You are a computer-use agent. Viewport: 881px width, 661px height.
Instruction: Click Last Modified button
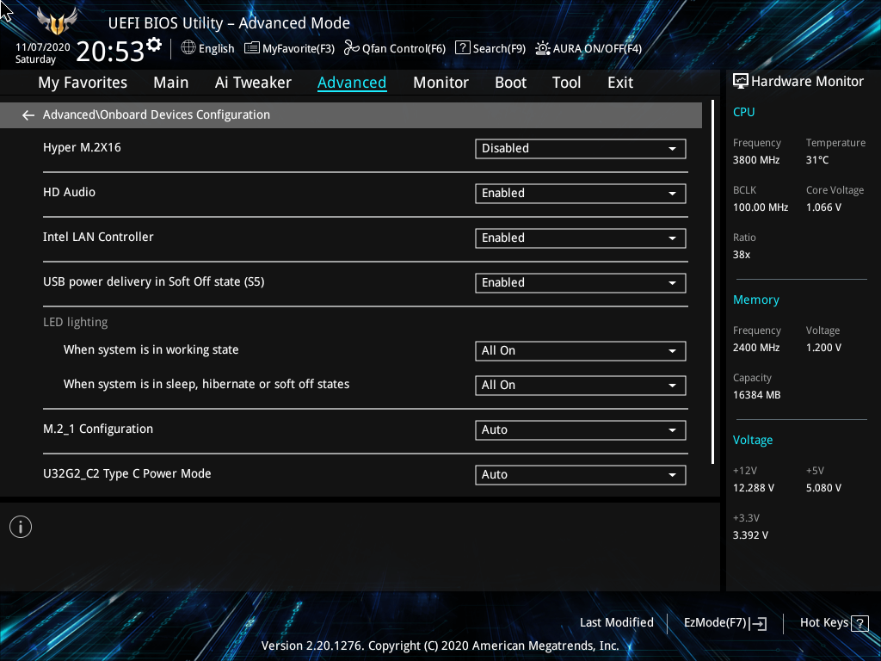pyautogui.click(x=616, y=623)
